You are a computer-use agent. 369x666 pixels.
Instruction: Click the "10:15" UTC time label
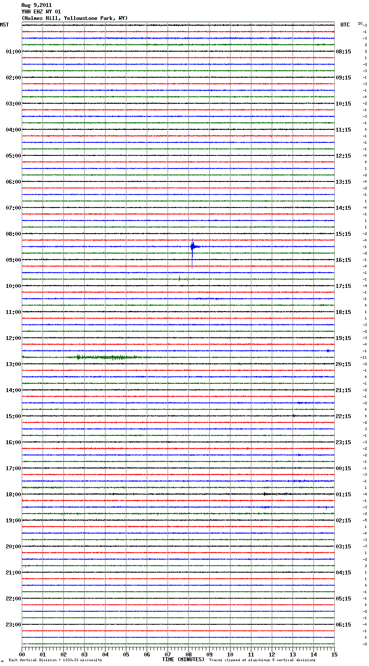click(343, 104)
